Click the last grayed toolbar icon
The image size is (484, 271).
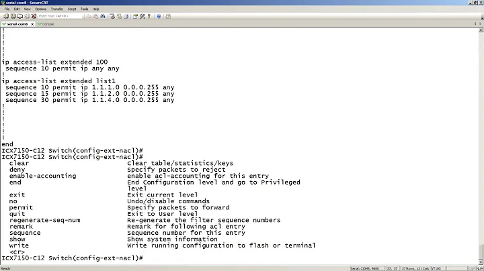(x=168, y=16)
